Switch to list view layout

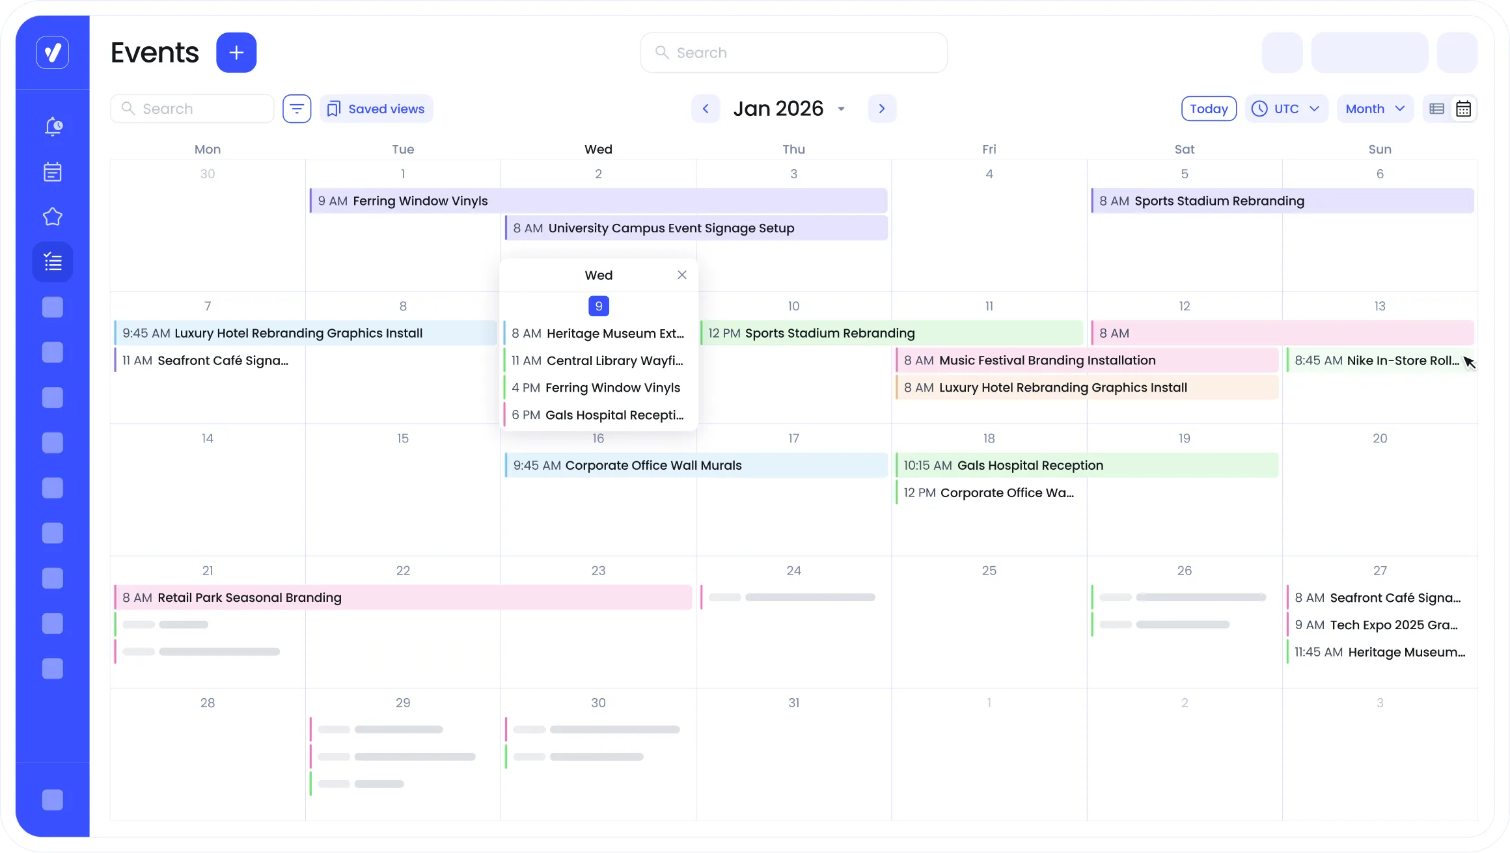(x=1437, y=109)
